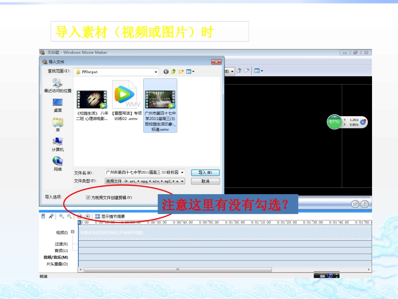Collapse the 视频 video track
The height and width of the screenshot is (299, 398).
72,231
